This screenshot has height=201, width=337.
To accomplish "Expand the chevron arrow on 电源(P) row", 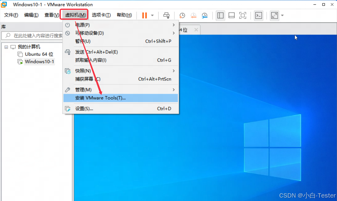I will (x=174, y=25).
